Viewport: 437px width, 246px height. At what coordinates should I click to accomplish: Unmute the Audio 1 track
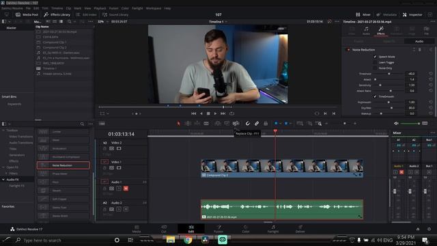[126, 189]
